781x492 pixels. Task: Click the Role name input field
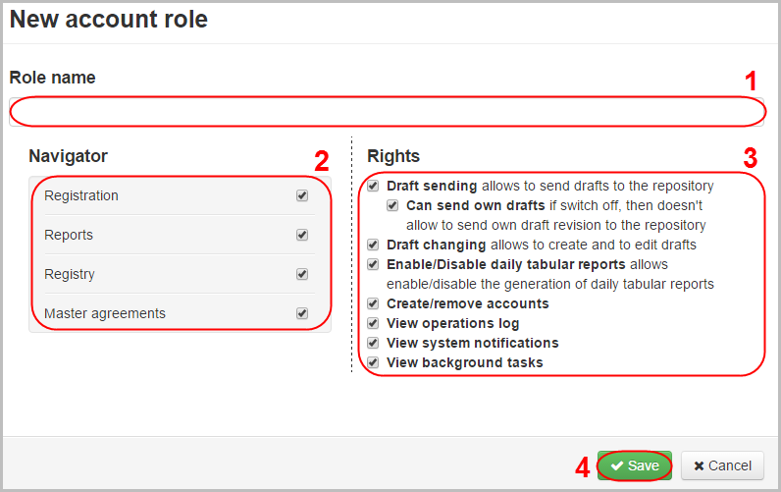click(x=387, y=112)
